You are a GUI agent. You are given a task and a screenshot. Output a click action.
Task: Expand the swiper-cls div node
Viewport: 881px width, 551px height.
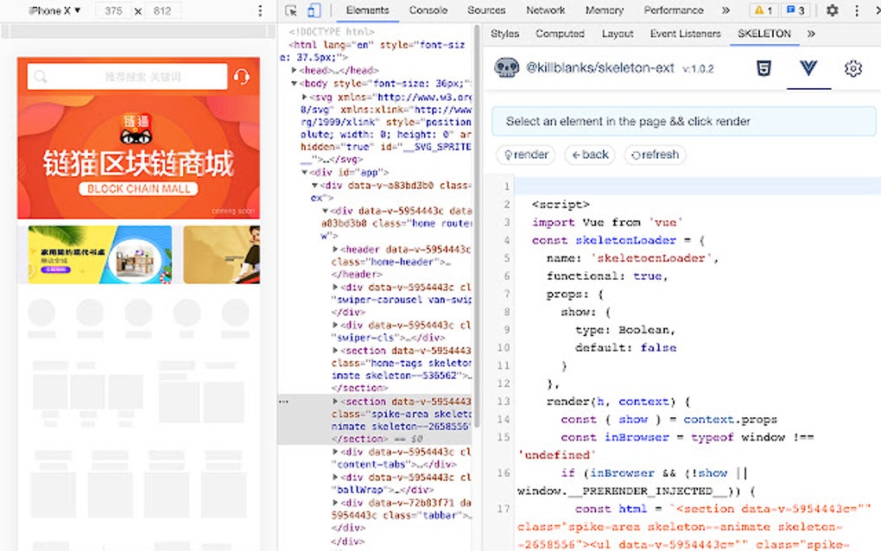335,325
